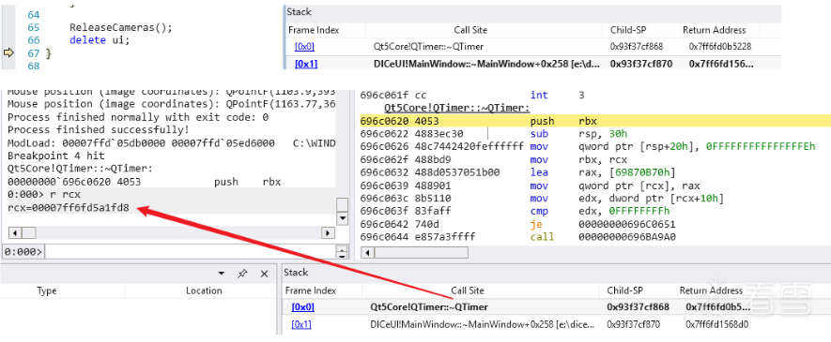The width and height of the screenshot is (831, 342).
Task: Open the bold [0x0] frame link in lower Stack panel
Action: click(302, 306)
